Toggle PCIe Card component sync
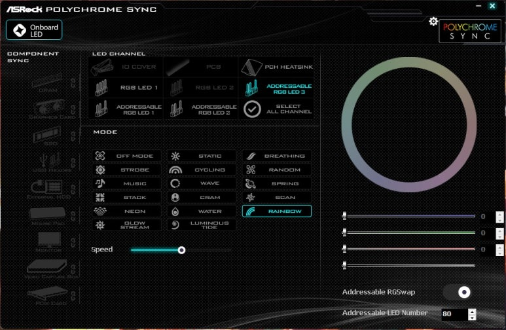Image resolution: width=506 pixels, height=330 pixels. (x=73, y=295)
